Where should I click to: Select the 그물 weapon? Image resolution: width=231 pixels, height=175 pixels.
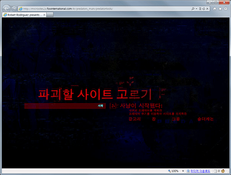tap(176, 119)
